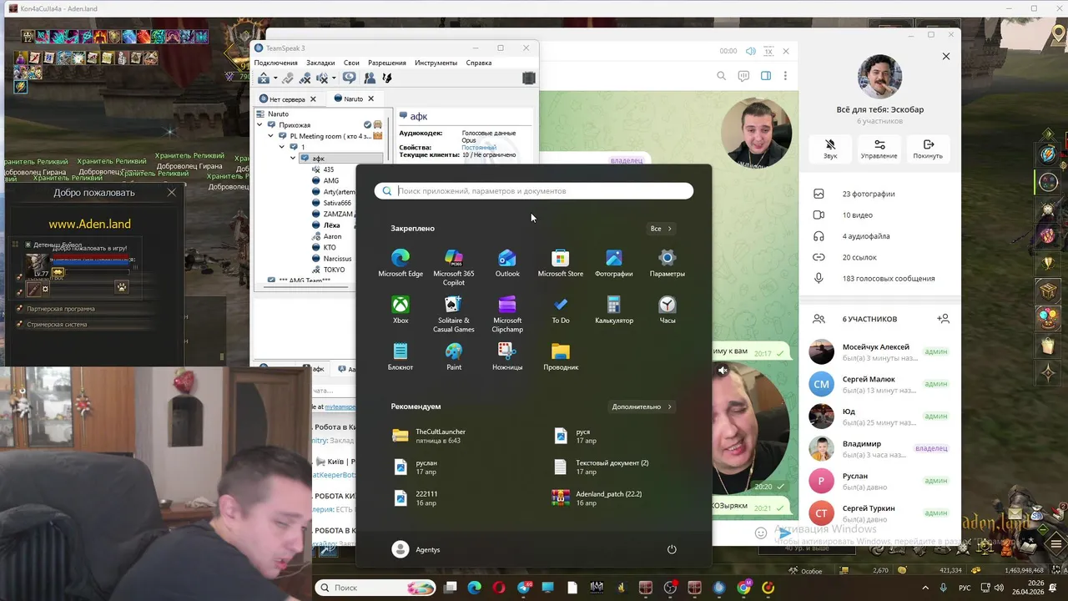Open TeamSpeak Подключения menu
Screen dimensions: 1068x601
click(x=276, y=63)
